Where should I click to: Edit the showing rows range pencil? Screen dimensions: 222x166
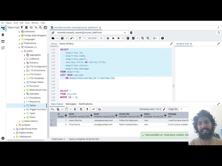164,109
